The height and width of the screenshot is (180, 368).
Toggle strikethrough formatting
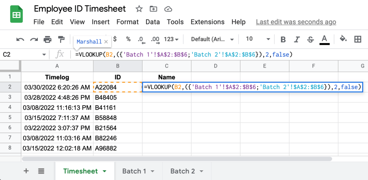310,39
